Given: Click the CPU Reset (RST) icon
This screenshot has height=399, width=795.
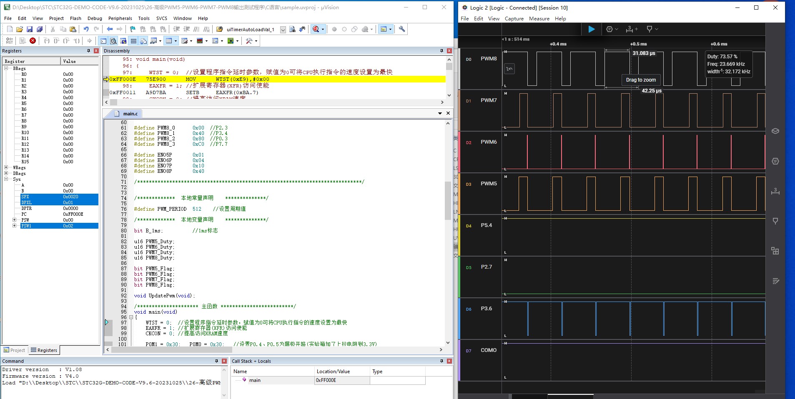Looking at the screenshot, I should pos(10,41).
